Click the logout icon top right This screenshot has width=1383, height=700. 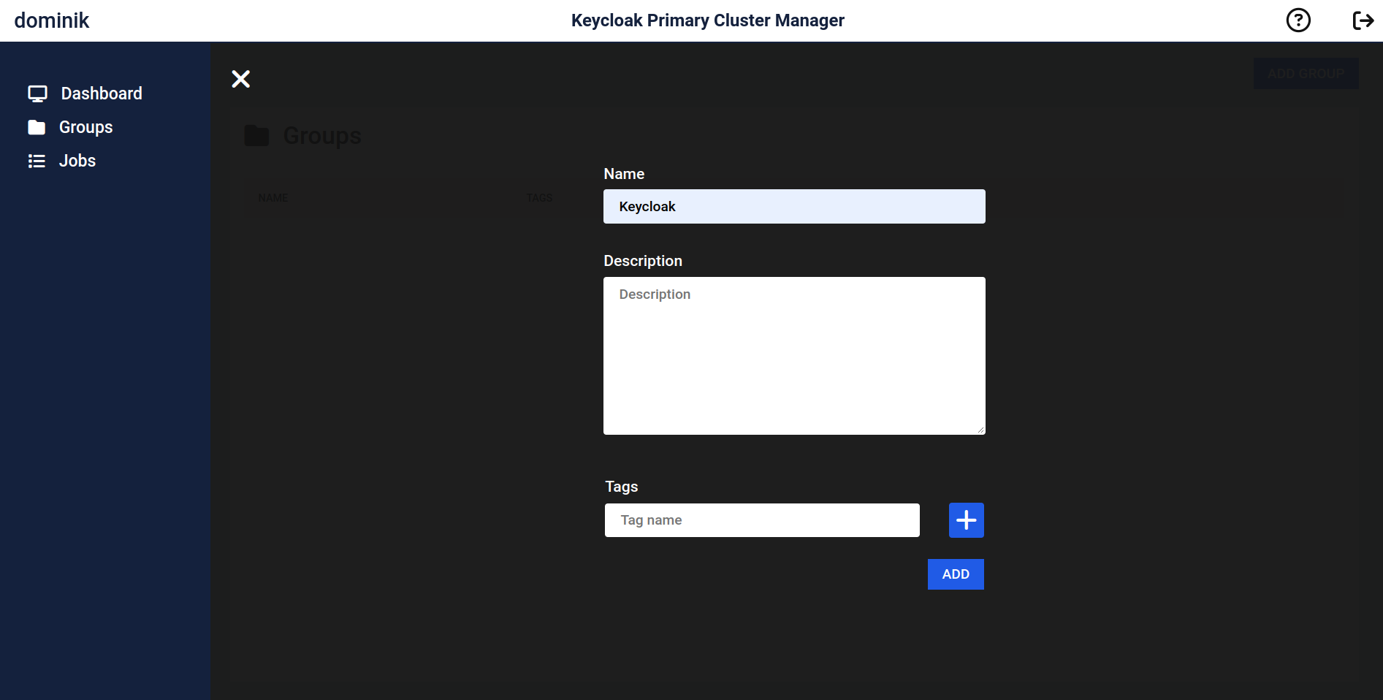(1363, 20)
